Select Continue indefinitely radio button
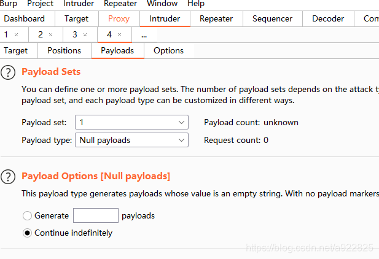 point(27,233)
